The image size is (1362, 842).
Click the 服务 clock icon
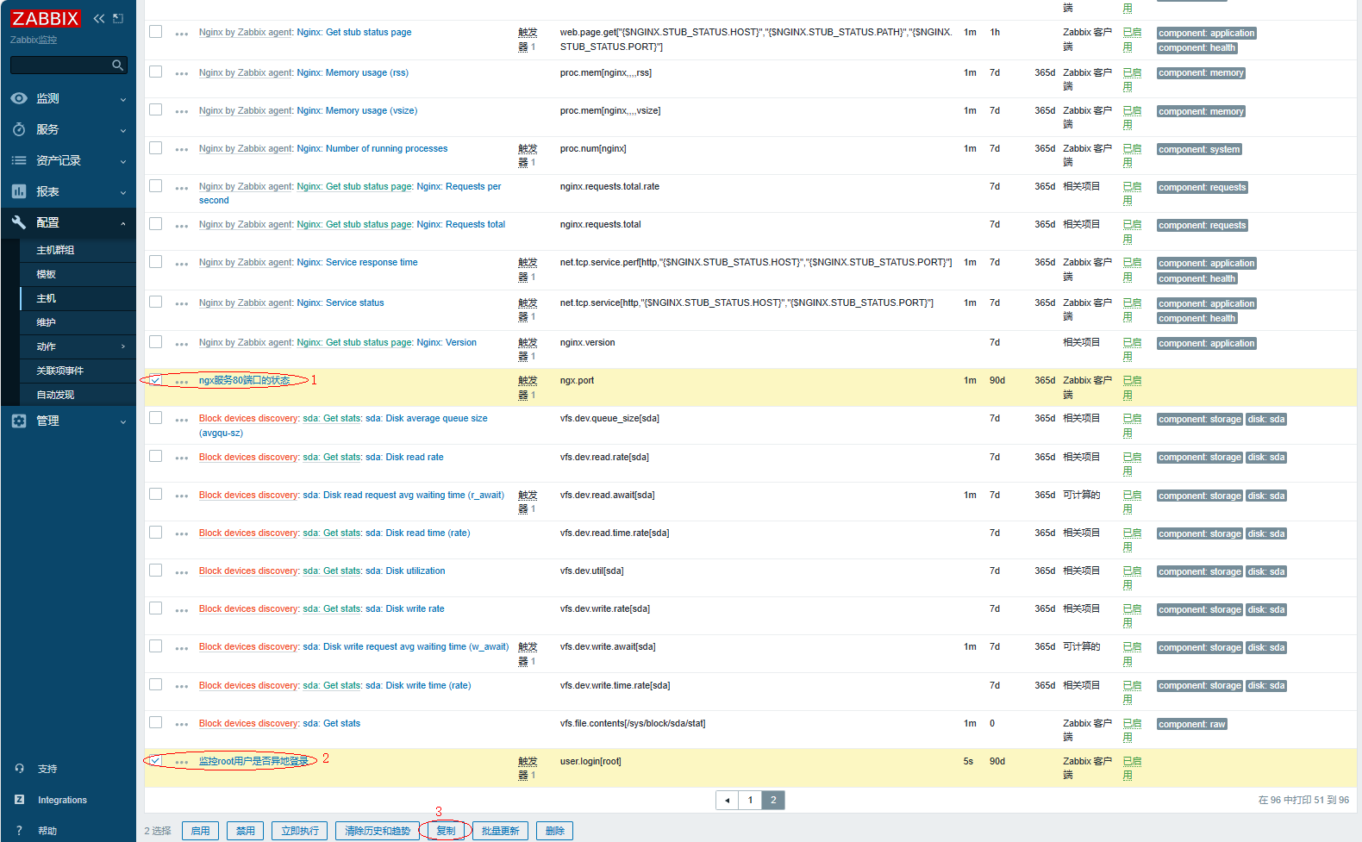tap(19, 129)
